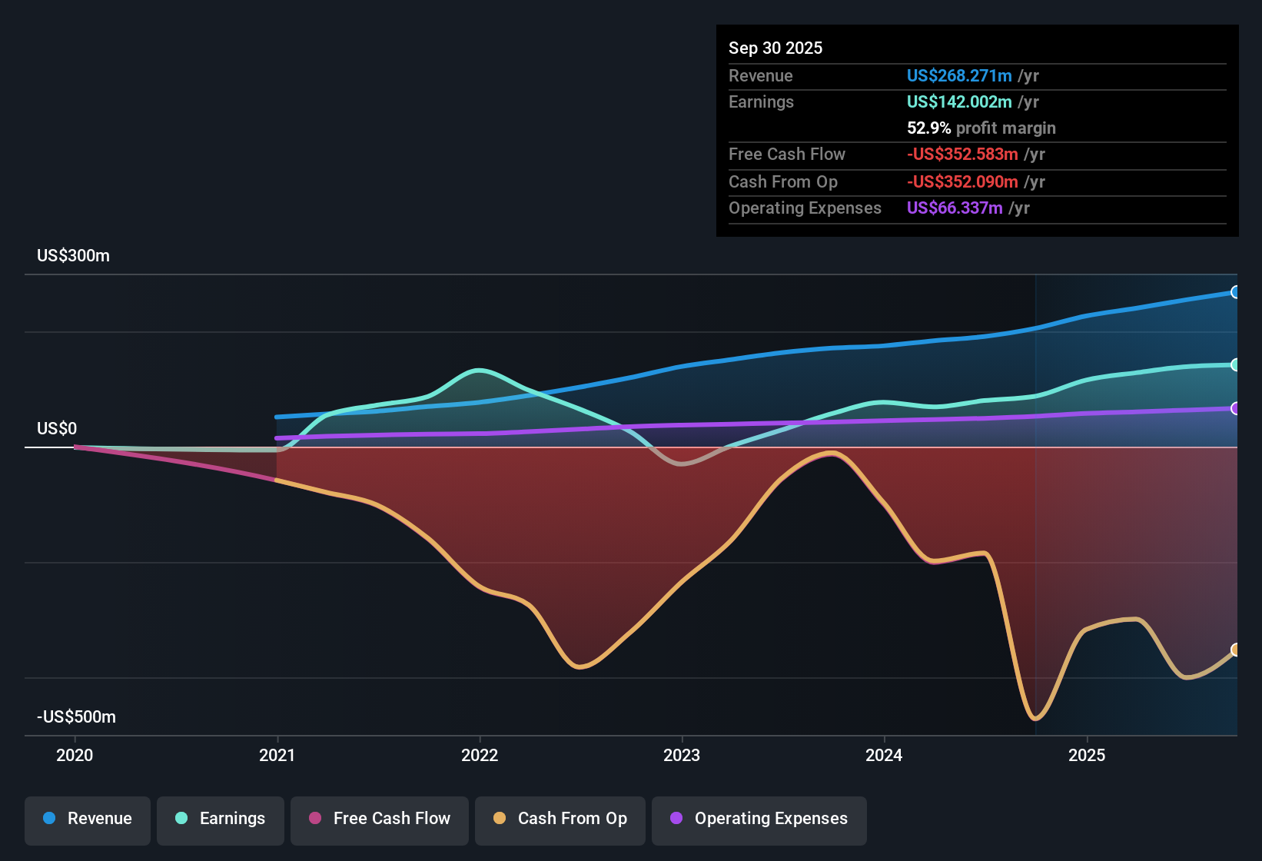This screenshot has height=861, width=1262.
Task: Click the pink Free Cash Flow legend dot
Action: [x=314, y=819]
